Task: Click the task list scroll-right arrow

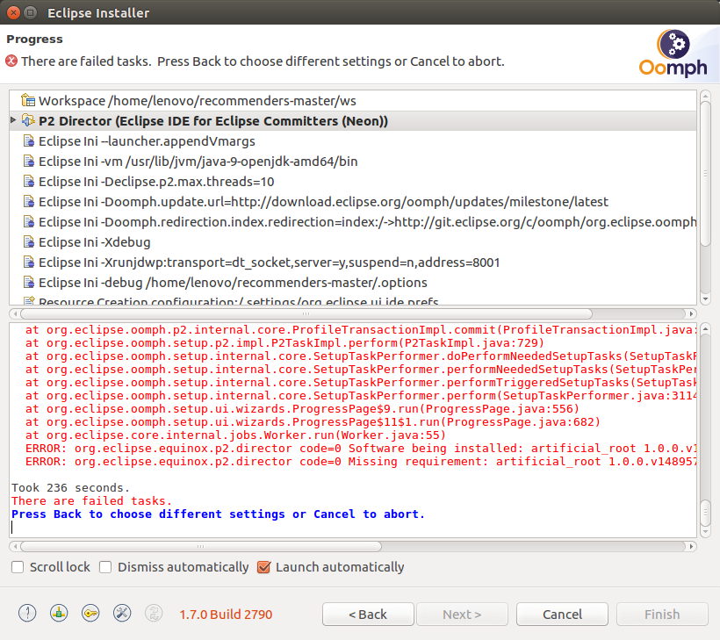Action: point(691,313)
